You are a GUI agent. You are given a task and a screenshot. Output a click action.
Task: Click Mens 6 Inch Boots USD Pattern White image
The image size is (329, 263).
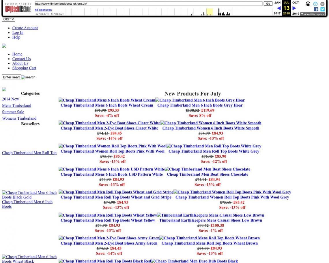point(112,169)
